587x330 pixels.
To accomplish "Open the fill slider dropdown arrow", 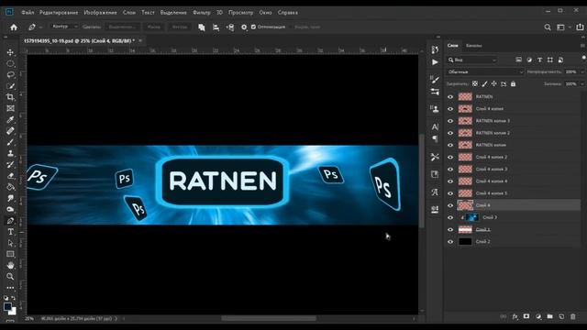I will 582,84.
